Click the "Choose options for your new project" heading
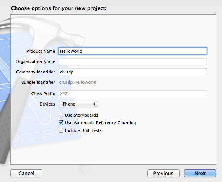 point(59,8)
